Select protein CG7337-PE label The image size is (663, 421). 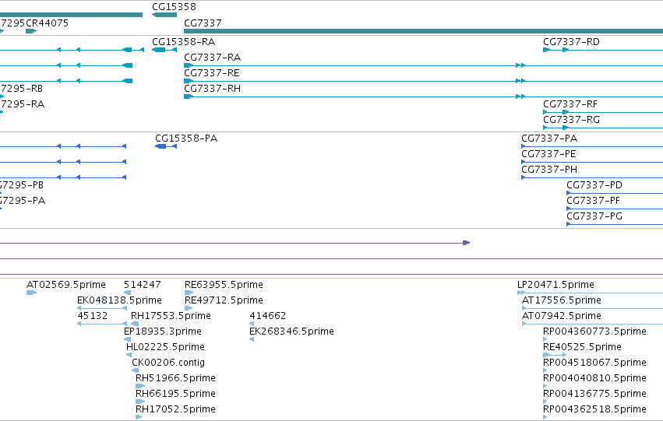[548, 154]
